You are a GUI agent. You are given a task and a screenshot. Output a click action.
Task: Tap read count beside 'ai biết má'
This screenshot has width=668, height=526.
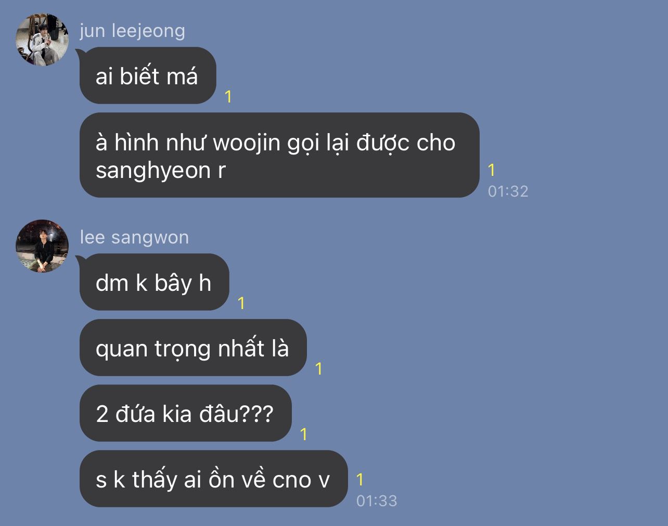(228, 96)
